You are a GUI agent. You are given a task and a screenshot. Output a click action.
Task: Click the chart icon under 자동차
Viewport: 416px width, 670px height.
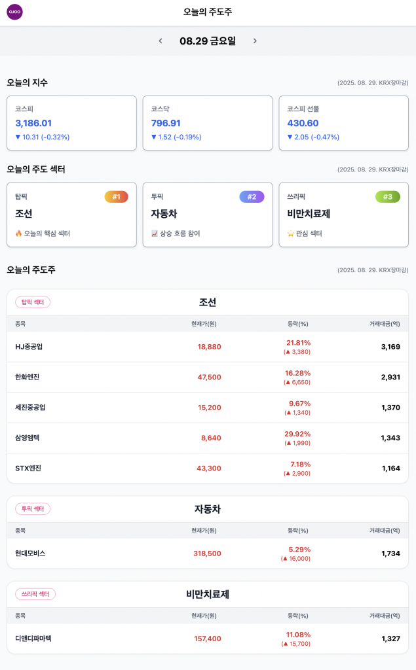click(x=155, y=234)
